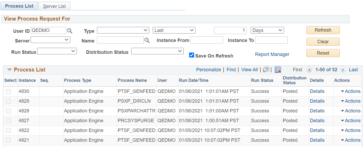The image size is (364, 147).
Task: Go to next page arrow icon
Action: [343, 70]
